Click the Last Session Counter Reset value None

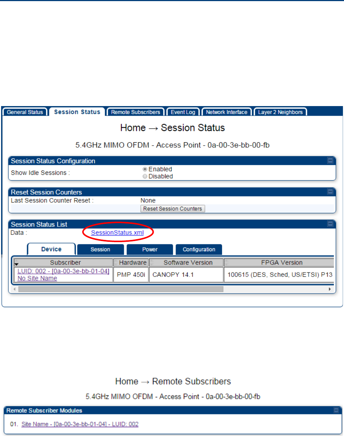click(x=148, y=200)
